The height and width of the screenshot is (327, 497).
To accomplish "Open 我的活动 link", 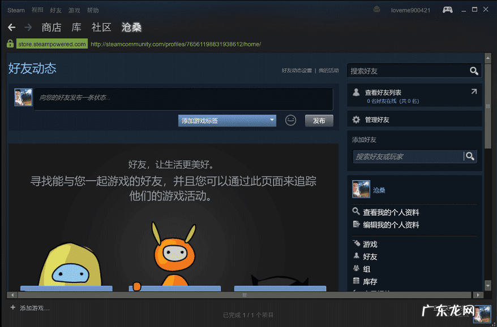I will pos(329,71).
